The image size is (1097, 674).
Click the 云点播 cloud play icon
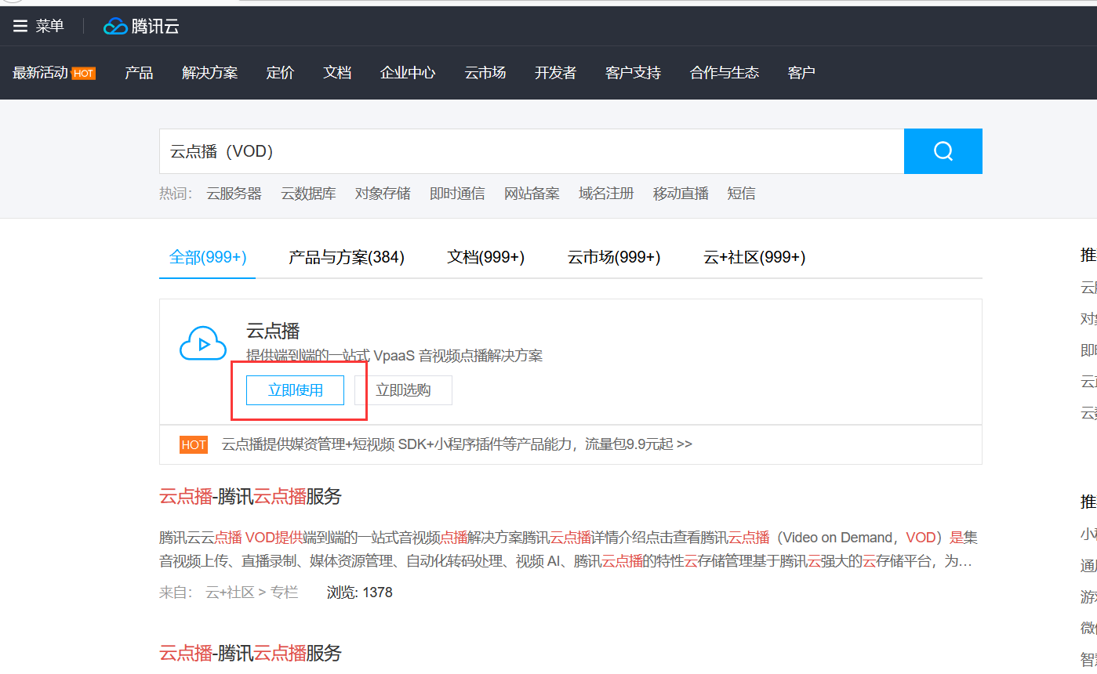[202, 343]
